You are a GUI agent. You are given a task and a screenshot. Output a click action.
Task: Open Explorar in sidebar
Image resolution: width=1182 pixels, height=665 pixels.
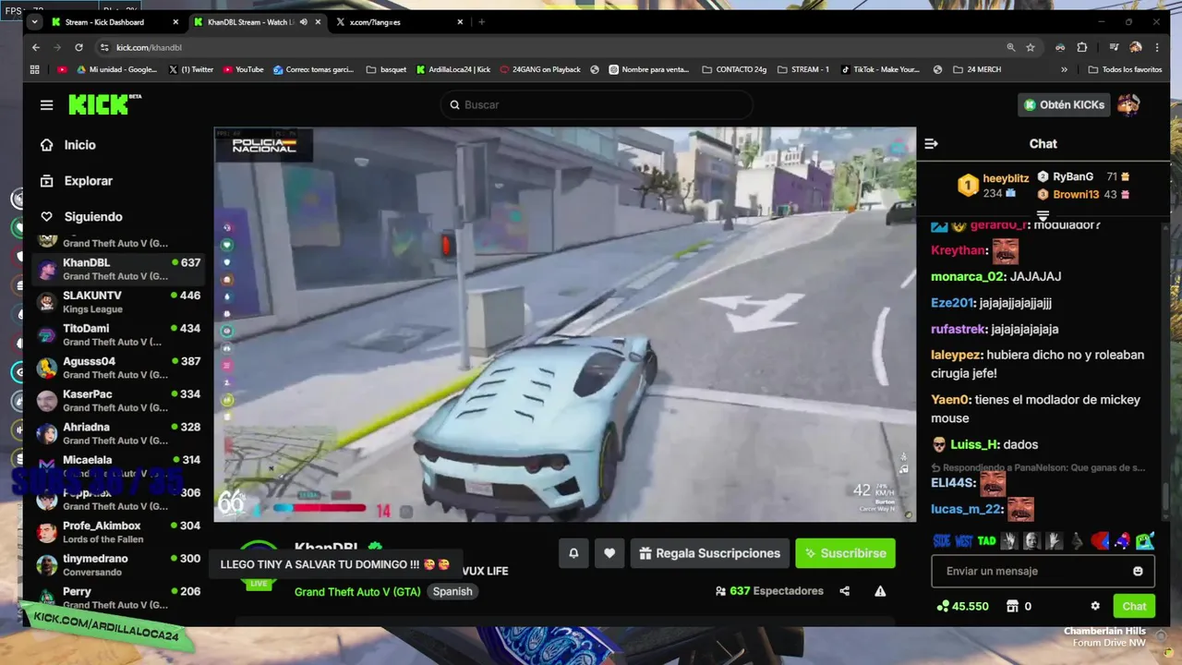[88, 181]
